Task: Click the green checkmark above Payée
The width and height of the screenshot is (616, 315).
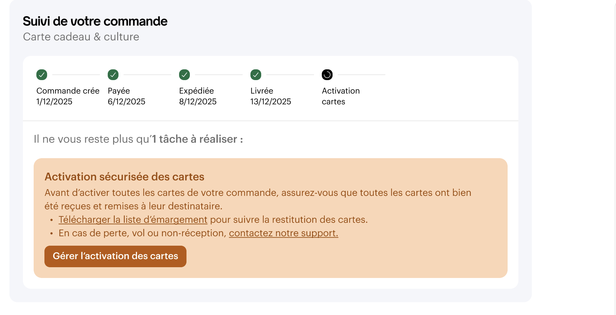Action: [x=113, y=75]
